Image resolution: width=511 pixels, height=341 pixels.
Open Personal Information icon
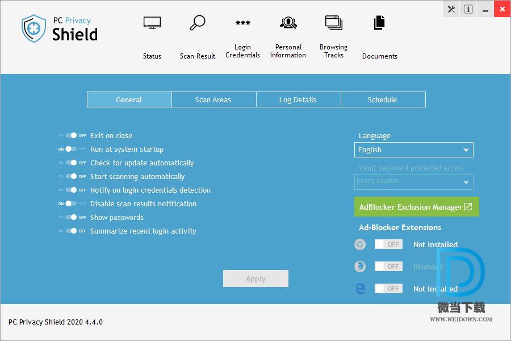click(x=288, y=23)
